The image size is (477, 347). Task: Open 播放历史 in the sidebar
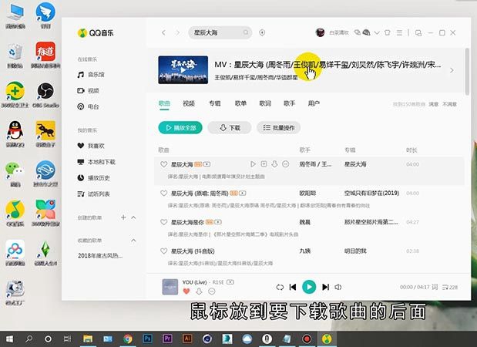point(94,178)
